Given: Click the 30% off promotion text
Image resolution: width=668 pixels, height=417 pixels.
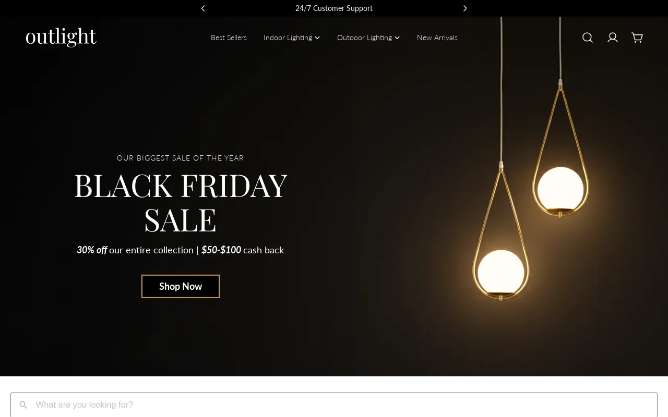Looking at the screenshot, I should click(x=92, y=250).
